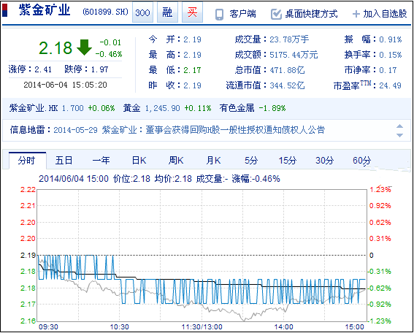Click the 最低 value 2.17
The height and width of the screenshot is (333, 414).
pyautogui.click(x=192, y=70)
